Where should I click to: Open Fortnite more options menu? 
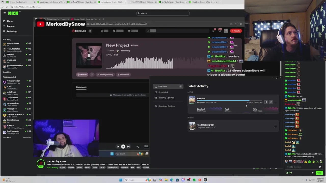pos(276,102)
